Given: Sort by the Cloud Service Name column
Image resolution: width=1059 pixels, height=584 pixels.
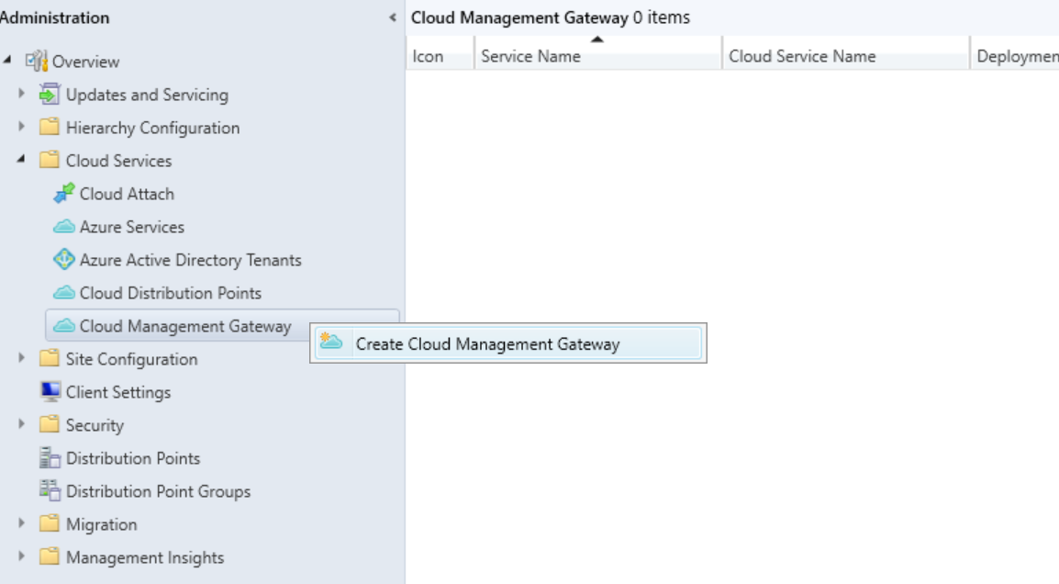Looking at the screenshot, I should click(x=845, y=56).
